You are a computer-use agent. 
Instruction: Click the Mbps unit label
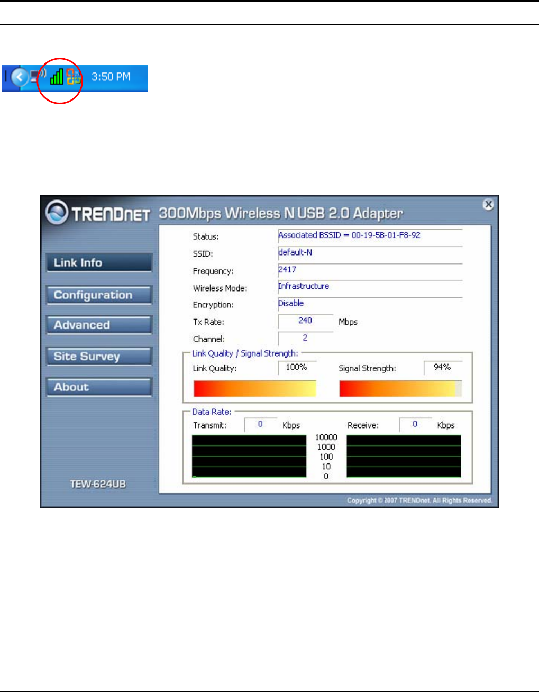(348, 322)
